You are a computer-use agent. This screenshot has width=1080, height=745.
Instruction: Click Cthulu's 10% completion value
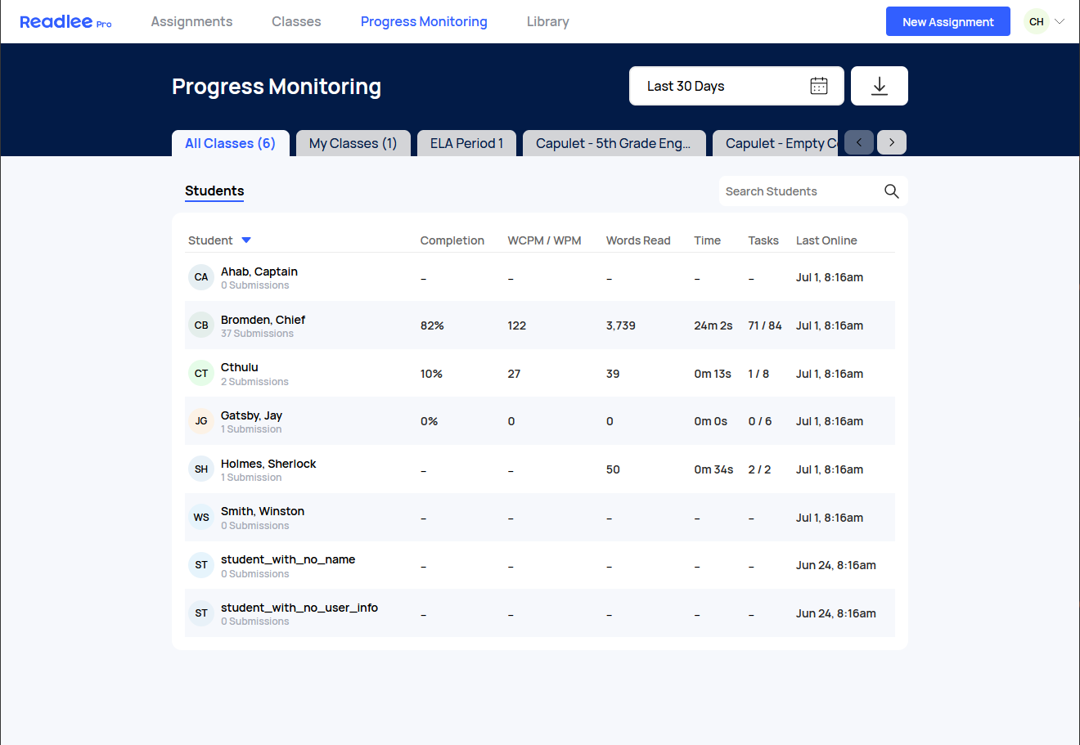431,374
